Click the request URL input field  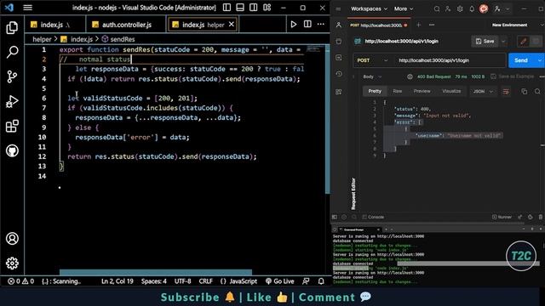[450, 60]
